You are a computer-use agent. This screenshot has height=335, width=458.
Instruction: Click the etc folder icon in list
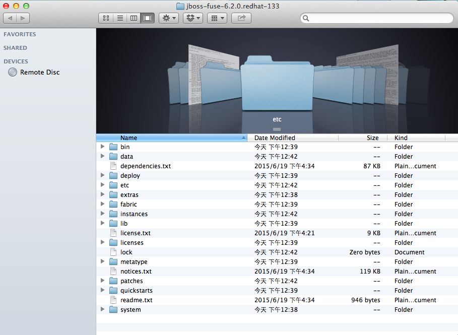tap(113, 185)
